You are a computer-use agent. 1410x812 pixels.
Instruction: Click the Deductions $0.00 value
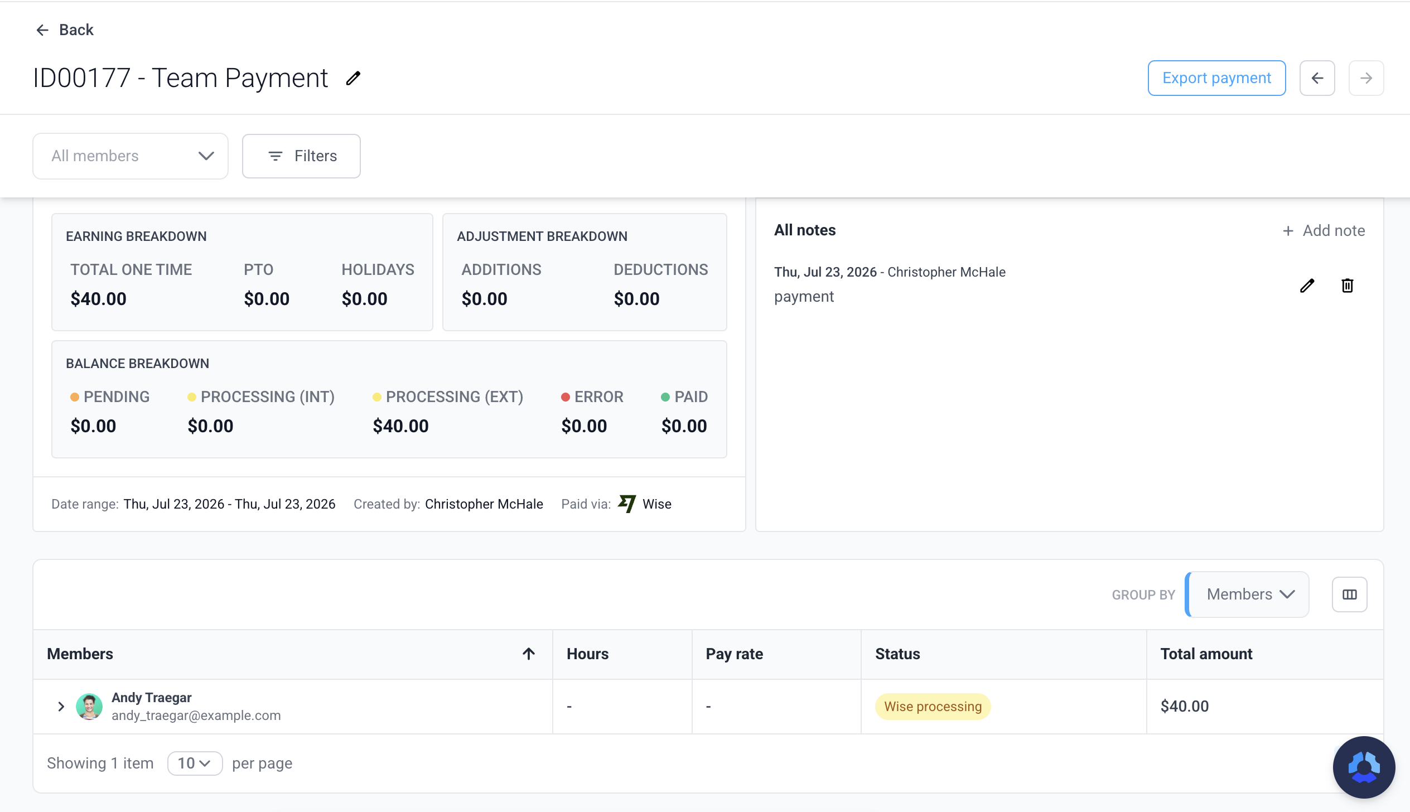636,299
